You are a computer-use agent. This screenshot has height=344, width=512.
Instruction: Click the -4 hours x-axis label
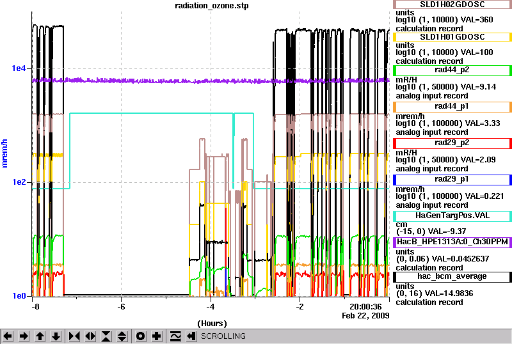[x=211, y=307]
